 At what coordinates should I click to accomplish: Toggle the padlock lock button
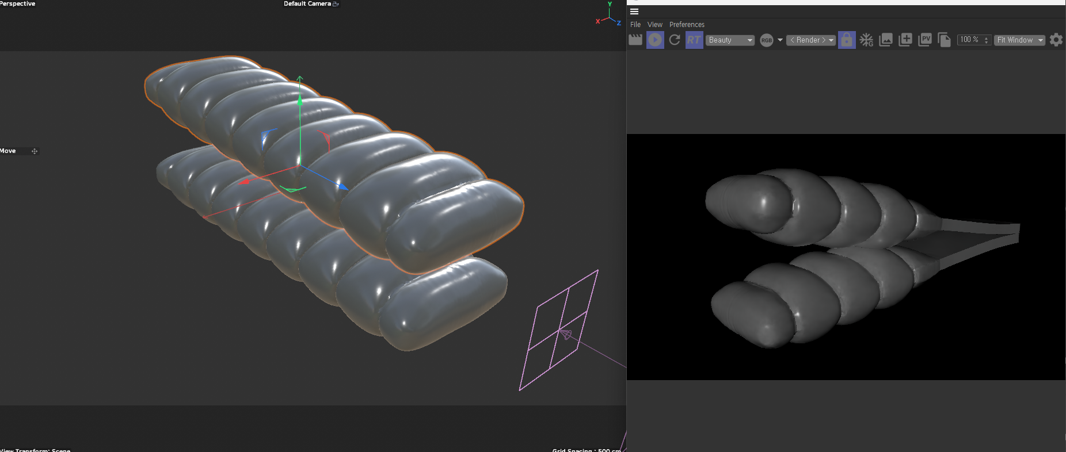pos(847,40)
